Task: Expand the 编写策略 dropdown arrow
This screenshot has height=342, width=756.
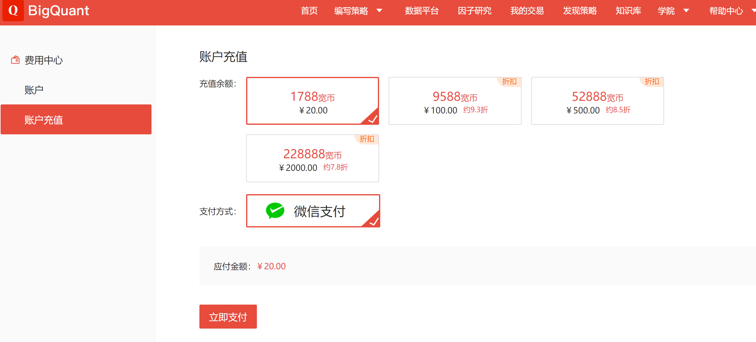Action: (379, 11)
